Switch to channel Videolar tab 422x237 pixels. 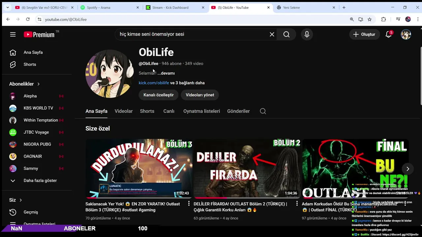124,111
